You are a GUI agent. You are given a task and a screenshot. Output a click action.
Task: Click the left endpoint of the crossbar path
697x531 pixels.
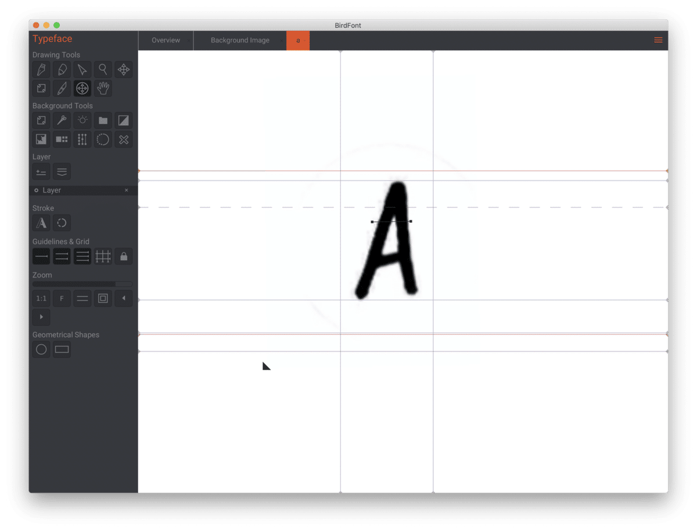pyautogui.click(x=372, y=222)
